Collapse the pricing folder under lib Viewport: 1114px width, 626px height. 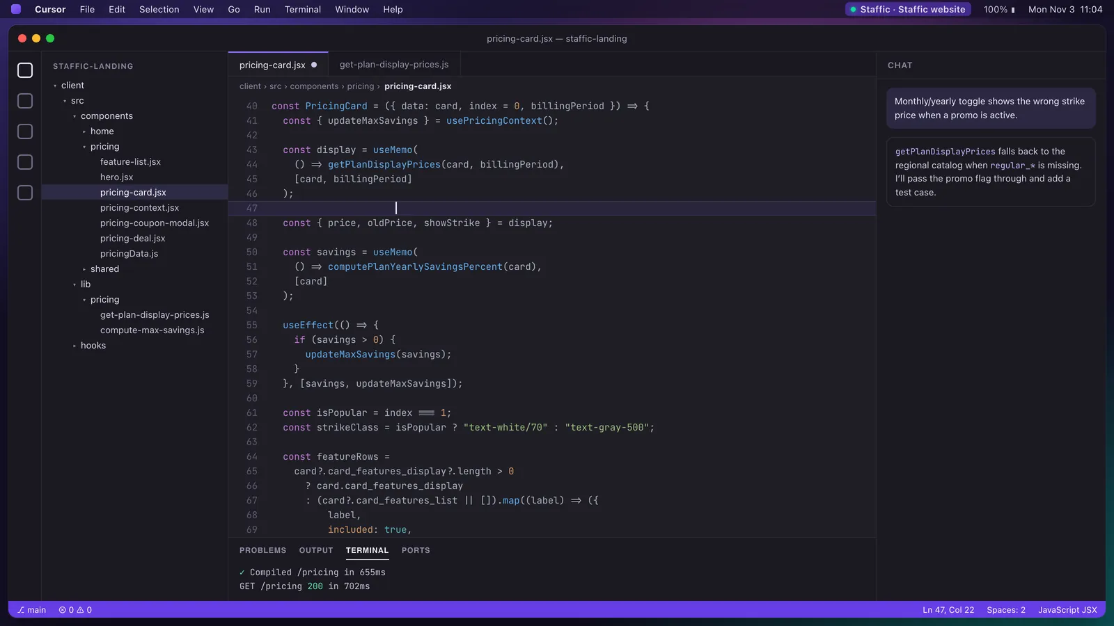point(84,300)
